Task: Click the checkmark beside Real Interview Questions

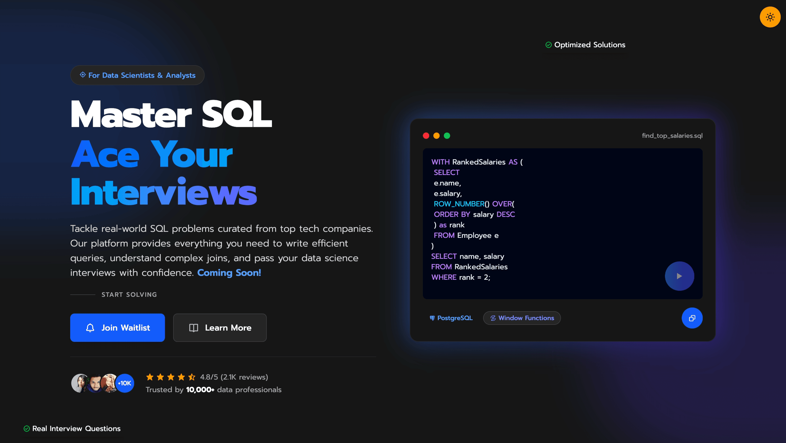Action: [27, 428]
